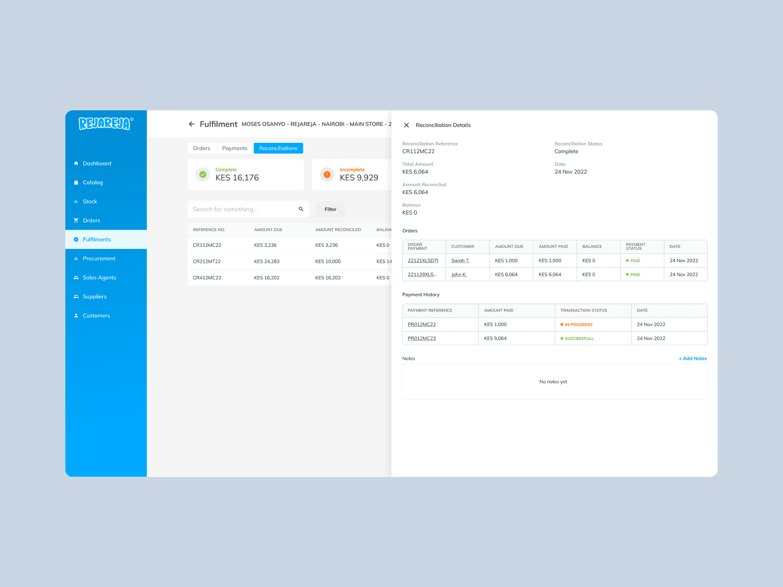Click the Catalog bag icon
Screen dimensions: 783x587
76,182
